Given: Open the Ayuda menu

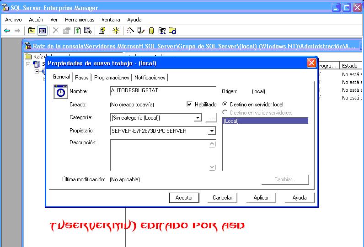Looking at the screenshot, I should click(134, 20).
